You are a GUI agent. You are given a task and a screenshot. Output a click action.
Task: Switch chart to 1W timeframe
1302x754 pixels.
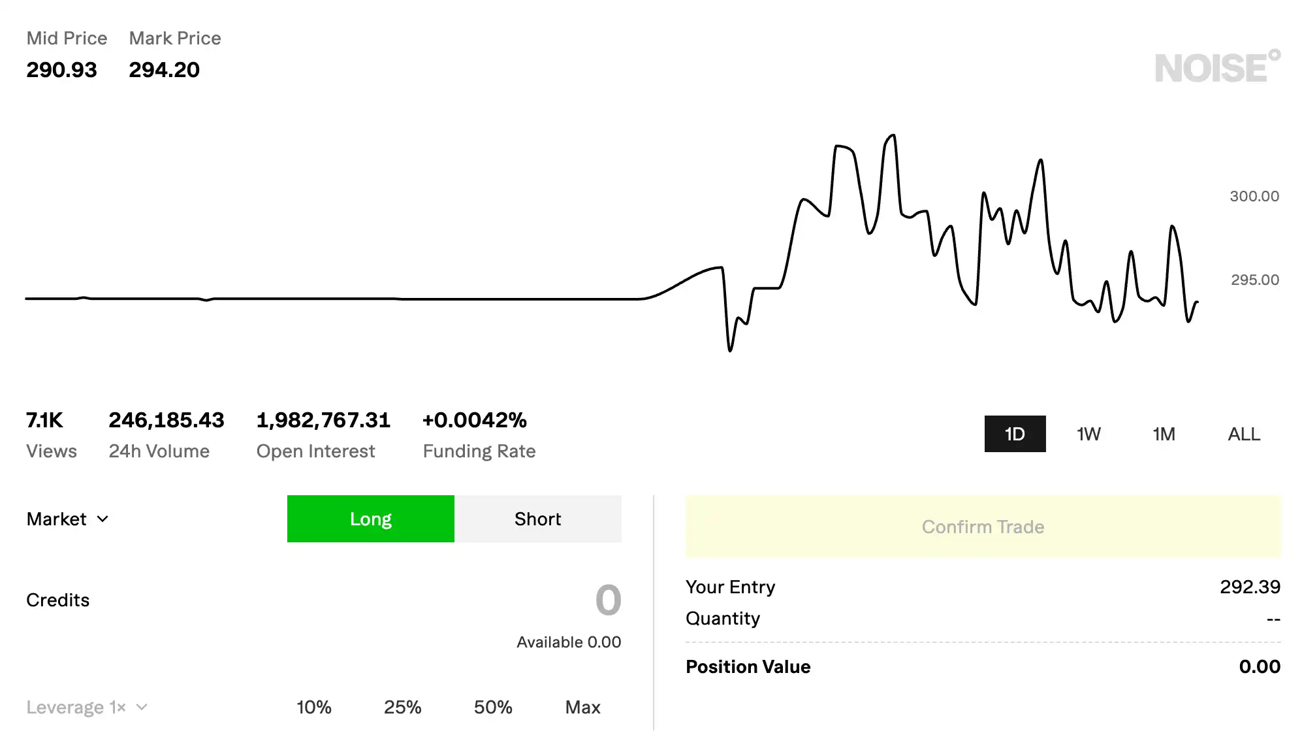coord(1088,434)
